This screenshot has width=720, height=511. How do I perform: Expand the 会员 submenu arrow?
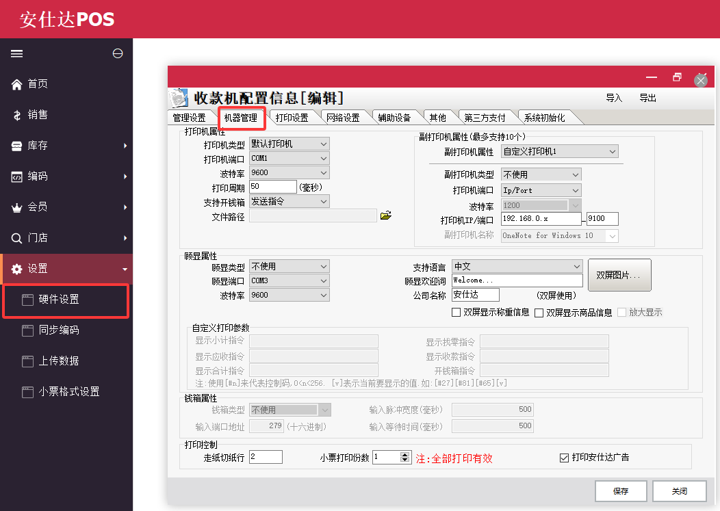[x=125, y=207]
